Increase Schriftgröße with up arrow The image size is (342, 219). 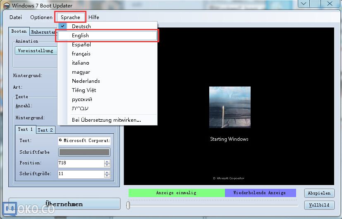[x=107, y=173]
